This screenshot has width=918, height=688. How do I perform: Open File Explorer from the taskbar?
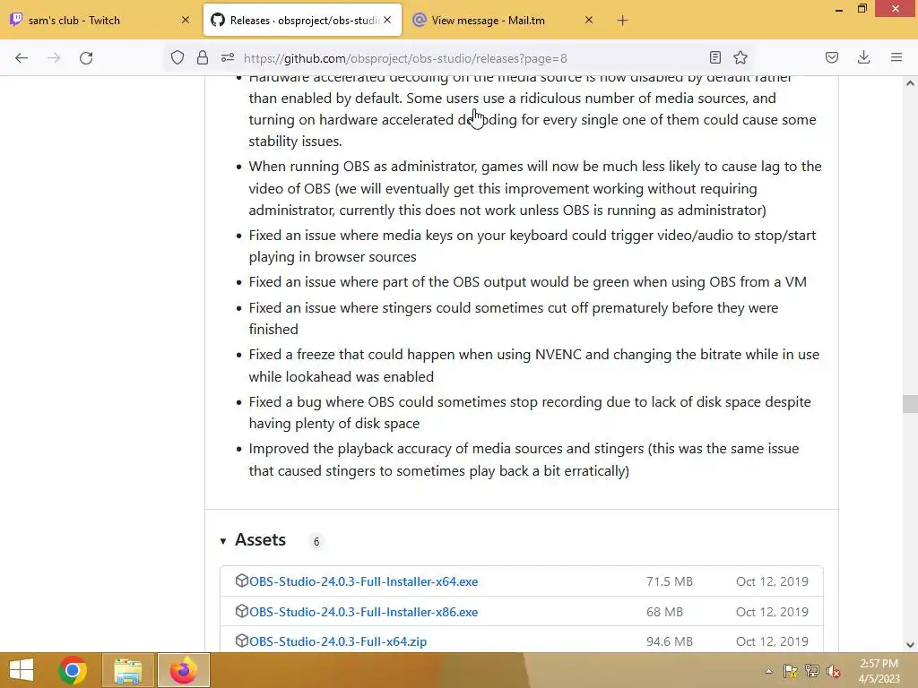click(x=128, y=670)
